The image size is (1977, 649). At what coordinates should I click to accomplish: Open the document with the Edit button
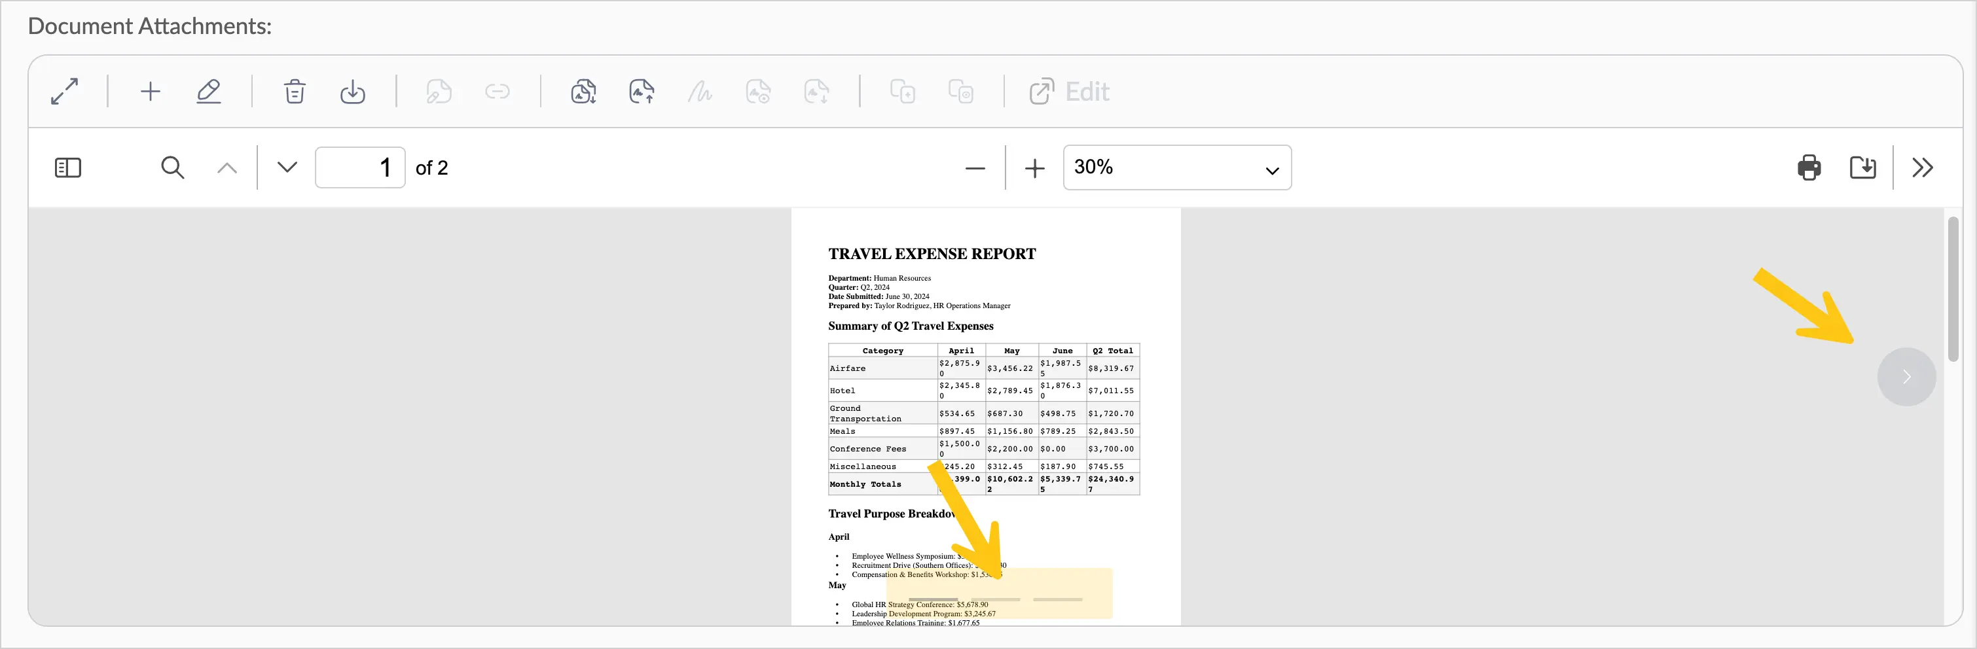pyautogui.click(x=1069, y=92)
